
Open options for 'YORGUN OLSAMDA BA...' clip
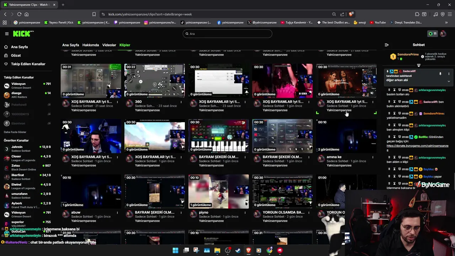click(x=309, y=213)
